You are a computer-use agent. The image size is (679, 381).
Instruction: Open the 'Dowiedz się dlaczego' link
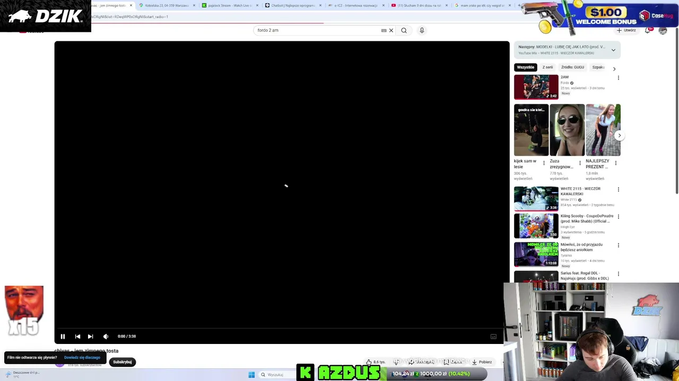click(x=82, y=358)
